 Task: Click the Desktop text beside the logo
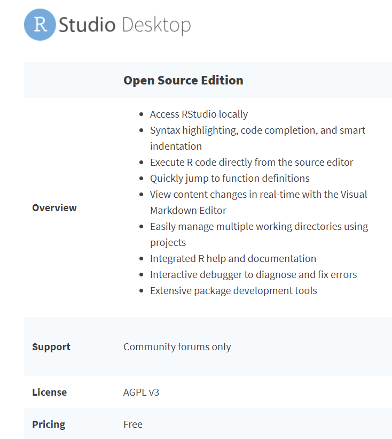click(x=156, y=25)
